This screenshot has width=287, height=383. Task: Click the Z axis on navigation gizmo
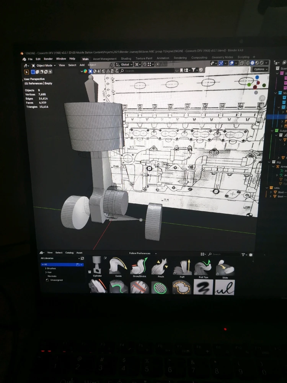[258, 77]
